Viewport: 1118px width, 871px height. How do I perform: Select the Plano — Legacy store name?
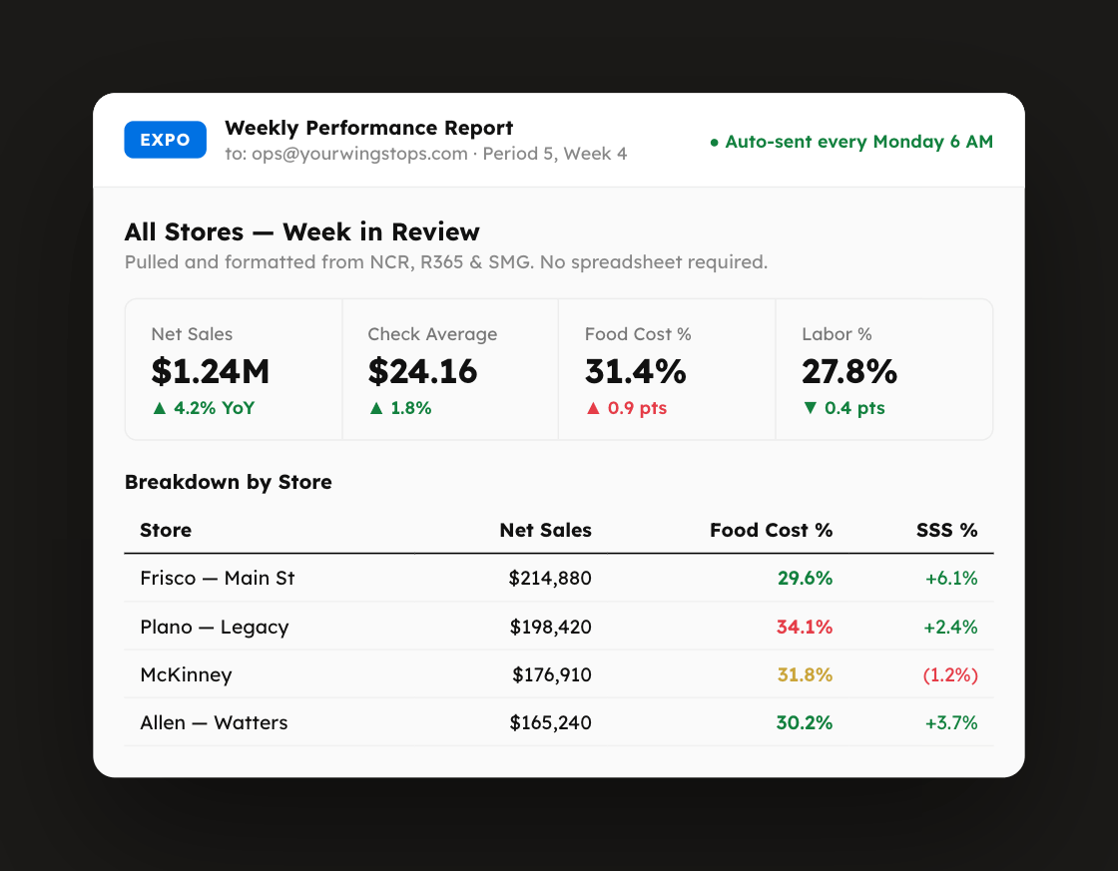(214, 628)
